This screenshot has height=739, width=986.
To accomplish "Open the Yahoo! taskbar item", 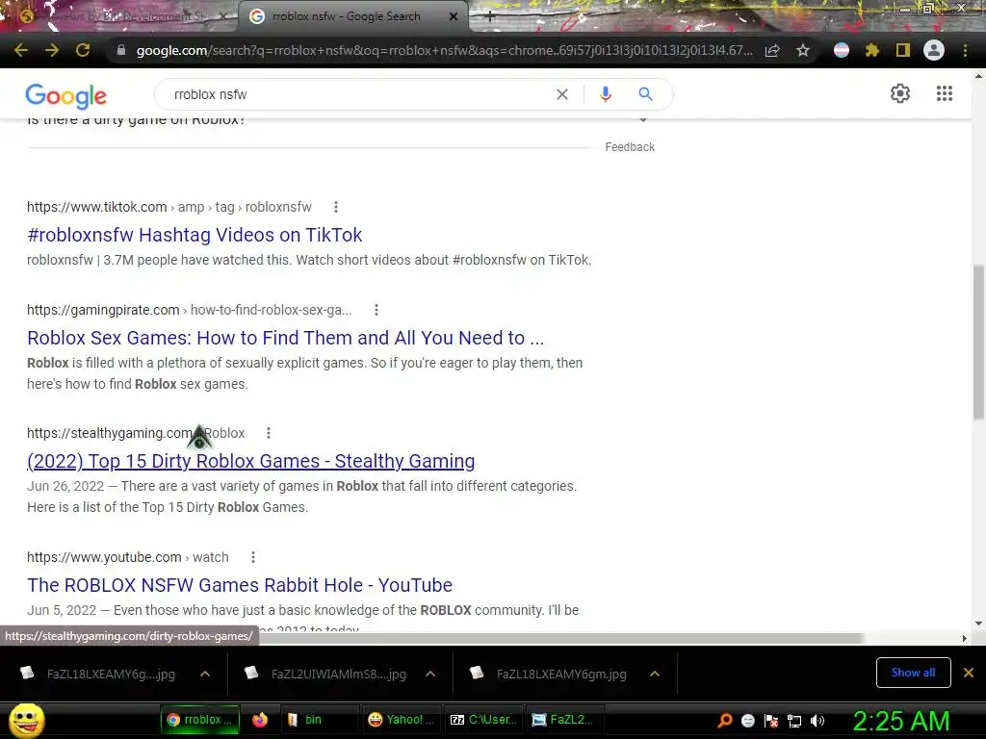I will 402,720.
